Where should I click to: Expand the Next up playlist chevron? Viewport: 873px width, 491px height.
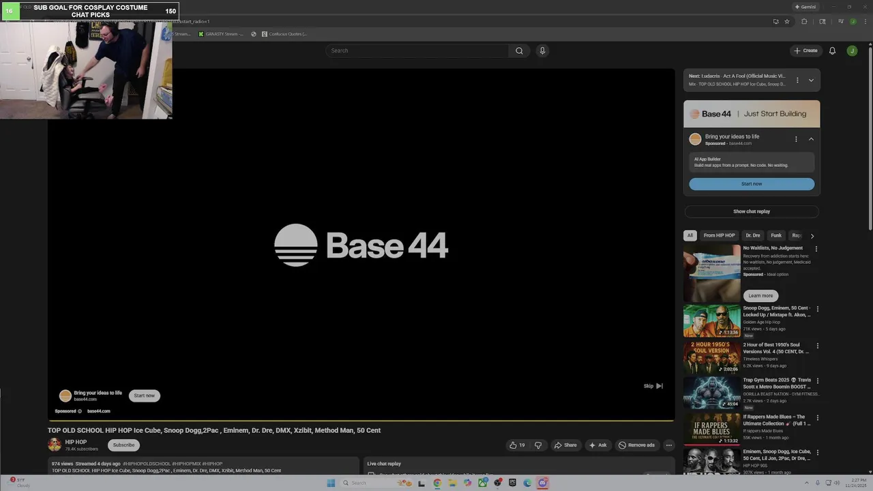point(811,80)
